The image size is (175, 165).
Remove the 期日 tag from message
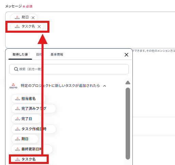[33, 18]
